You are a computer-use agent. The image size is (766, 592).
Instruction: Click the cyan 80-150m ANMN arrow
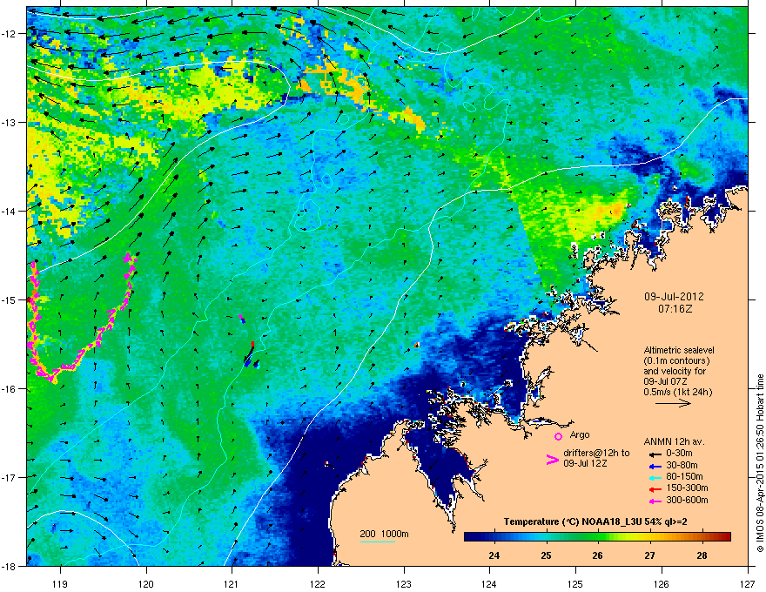(655, 477)
